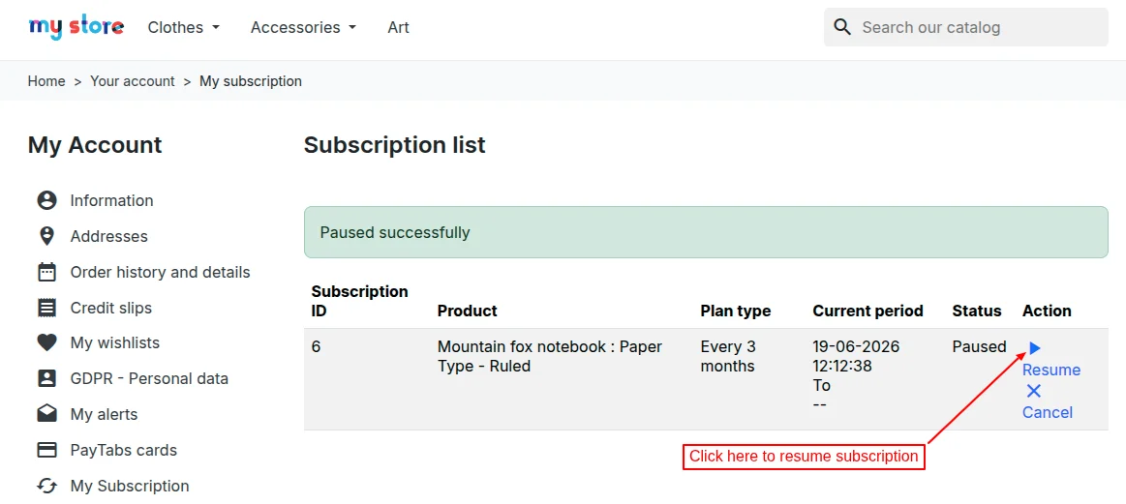This screenshot has width=1126, height=504.
Task: Click the My wishlists heart icon
Action: 46,343
